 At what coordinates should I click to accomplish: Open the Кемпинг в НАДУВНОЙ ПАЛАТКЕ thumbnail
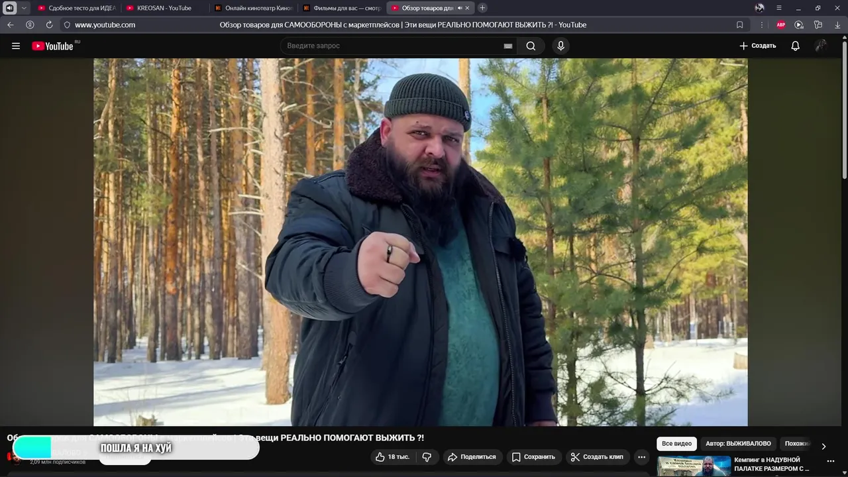click(694, 466)
